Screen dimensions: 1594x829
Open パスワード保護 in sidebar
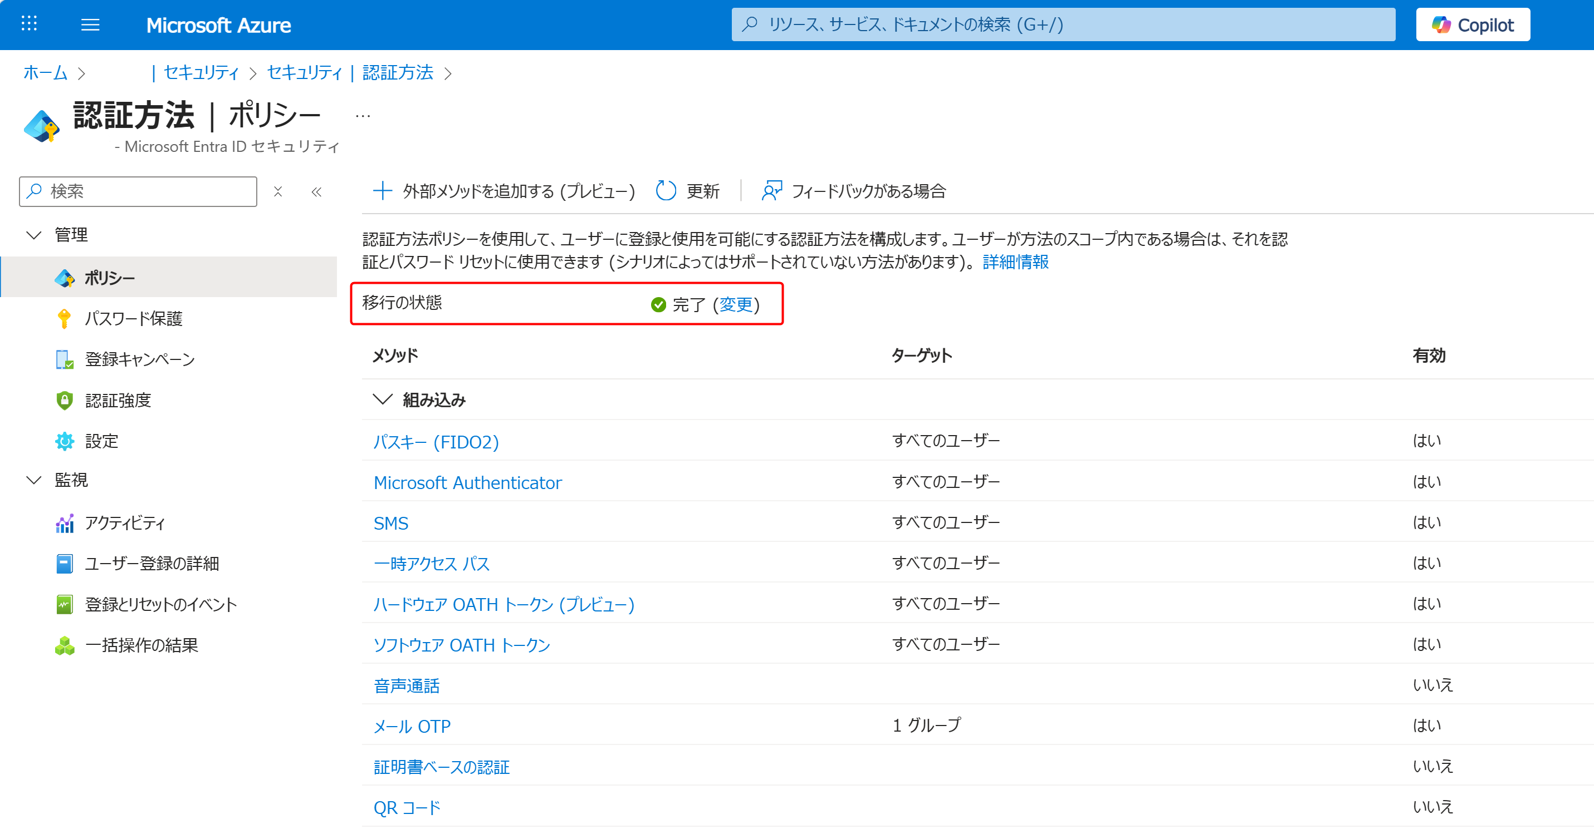click(x=133, y=318)
